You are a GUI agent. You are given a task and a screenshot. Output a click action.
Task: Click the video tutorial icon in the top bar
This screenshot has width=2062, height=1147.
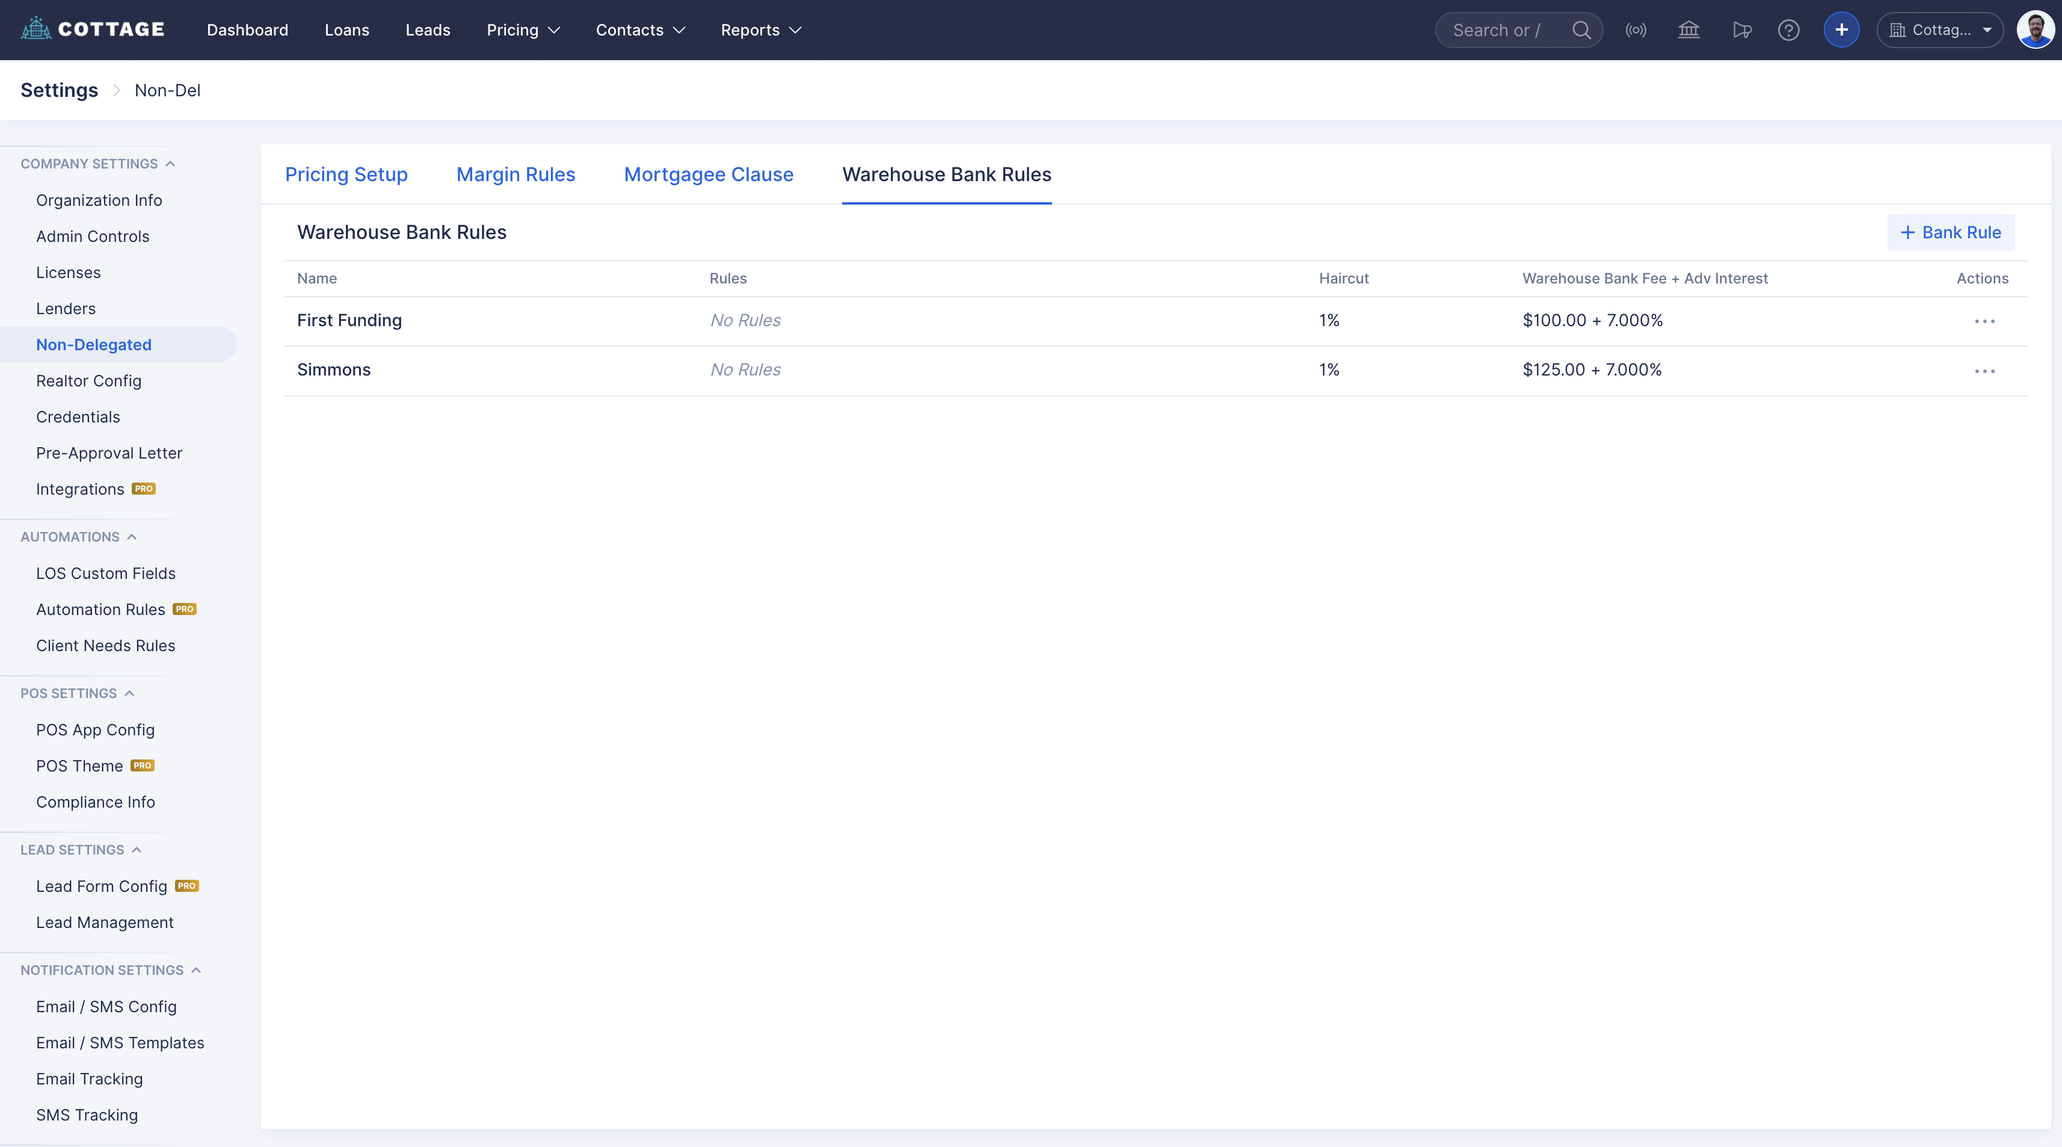click(1742, 31)
